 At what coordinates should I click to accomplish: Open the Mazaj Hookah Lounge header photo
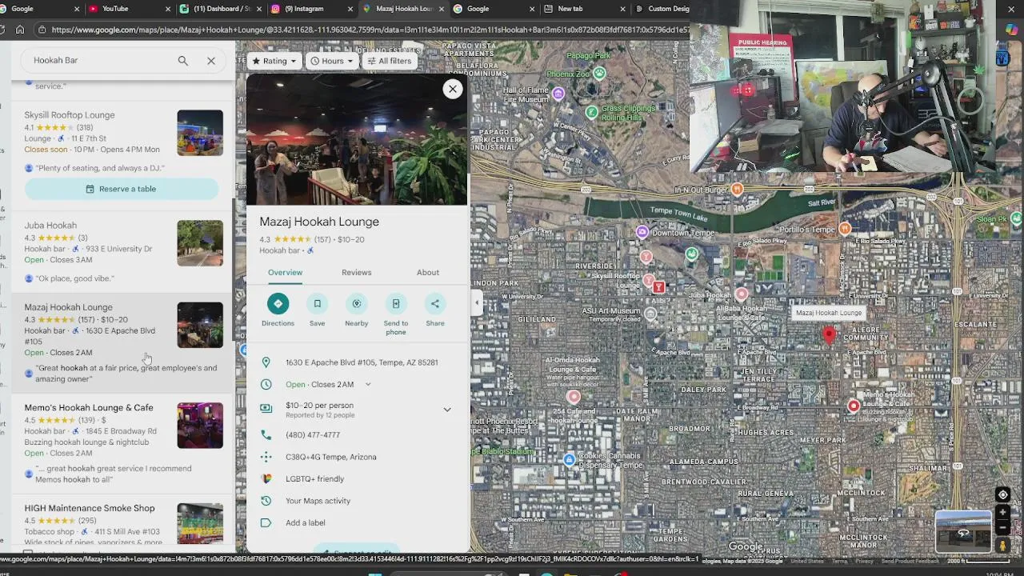(357, 141)
